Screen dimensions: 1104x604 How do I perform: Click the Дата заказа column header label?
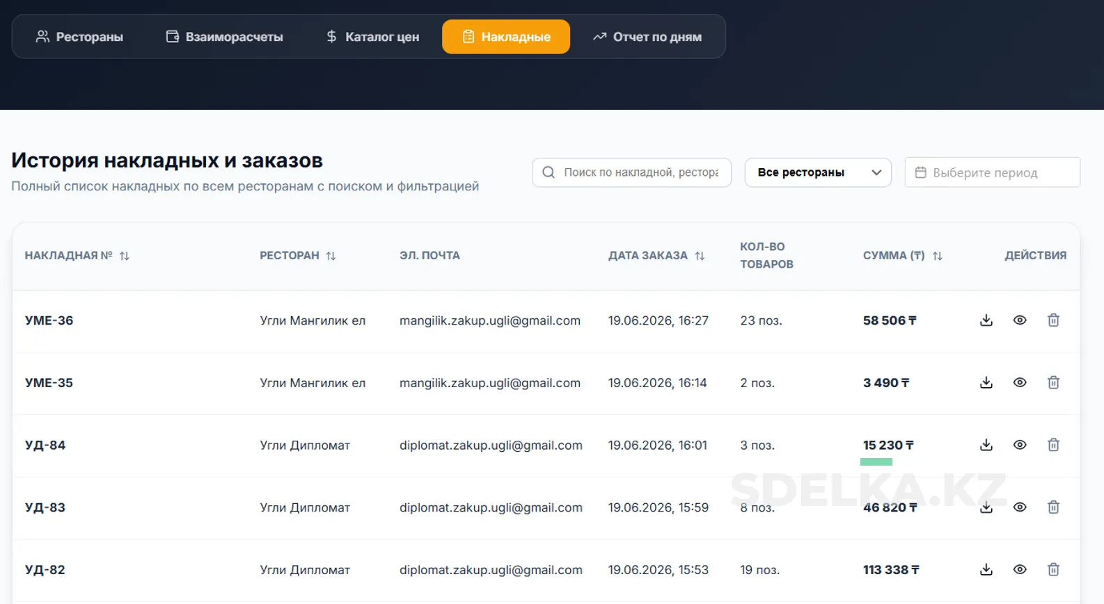[x=648, y=256]
